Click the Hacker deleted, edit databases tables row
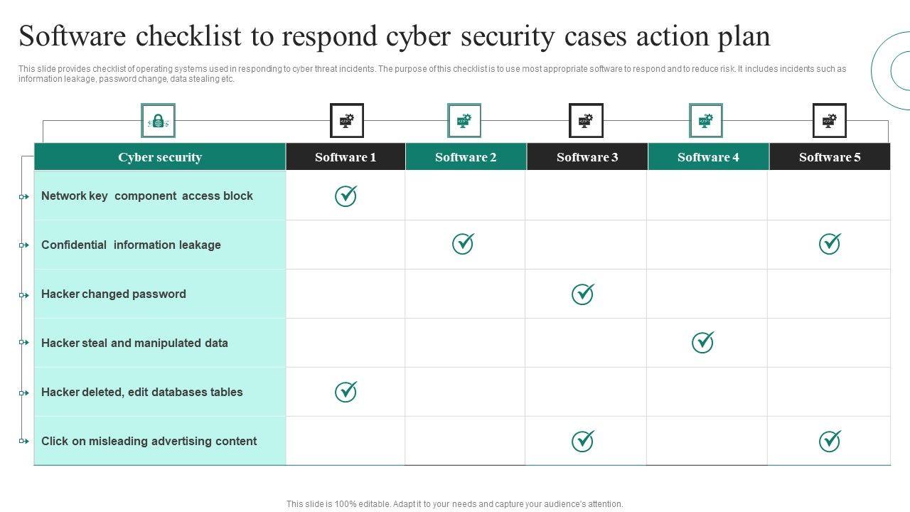This screenshot has height=512, width=910. pos(142,392)
